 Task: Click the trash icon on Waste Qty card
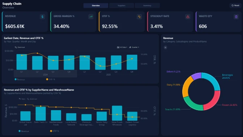236,17
